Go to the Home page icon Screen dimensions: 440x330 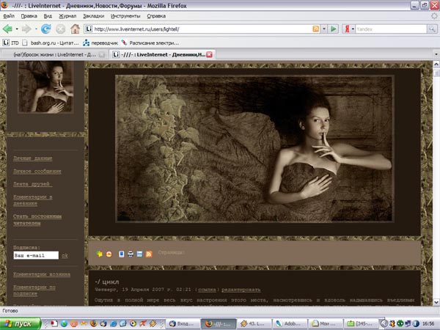pos(75,29)
